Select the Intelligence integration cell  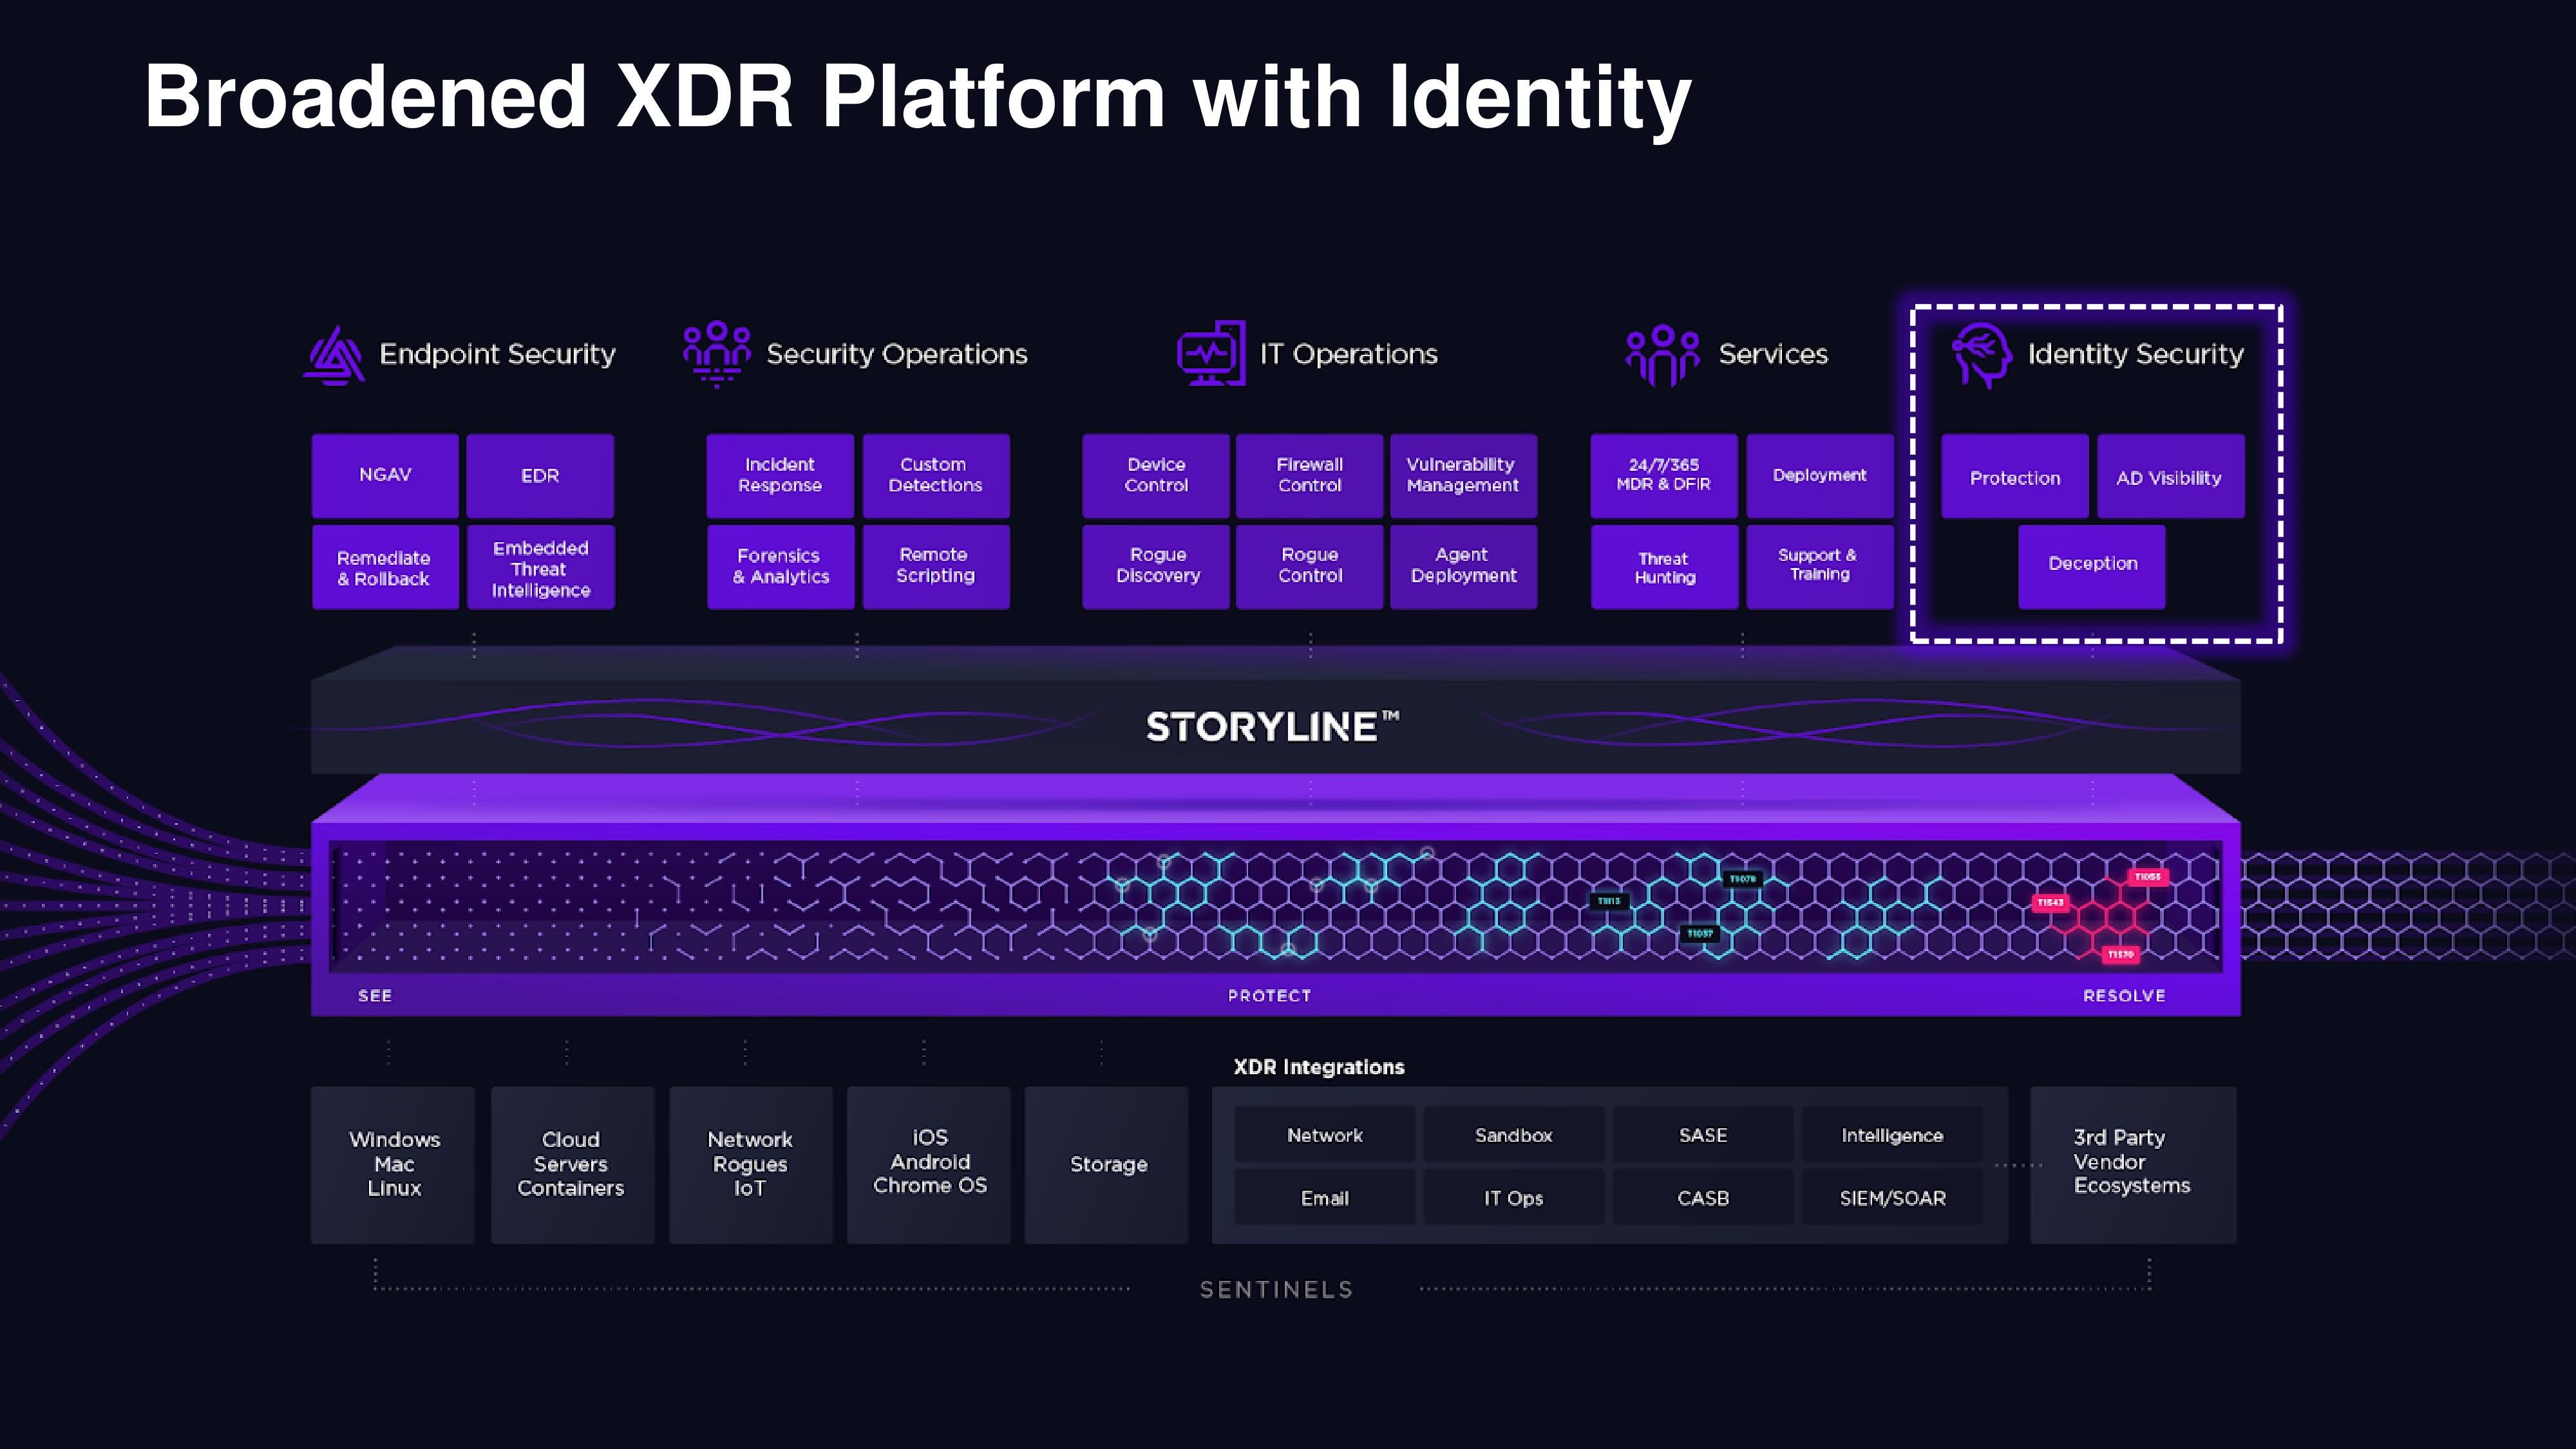tap(1892, 1135)
